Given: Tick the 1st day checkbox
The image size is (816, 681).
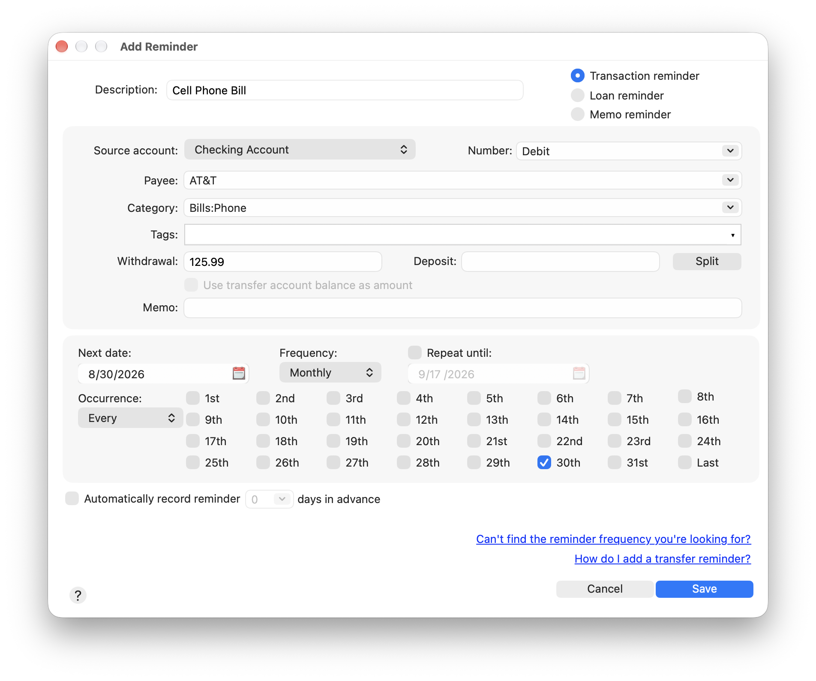Looking at the screenshot, I should click(x=192, y=398).
